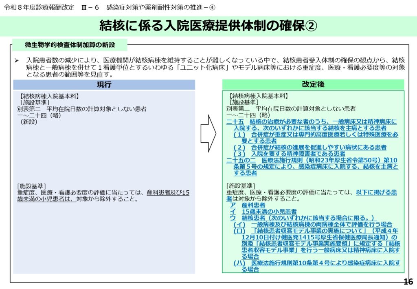The width and height of the screenshot is (417, 289).
Task: Click the arrowhead bullet before the summary paragraph
Action: (x=17, y=60)
